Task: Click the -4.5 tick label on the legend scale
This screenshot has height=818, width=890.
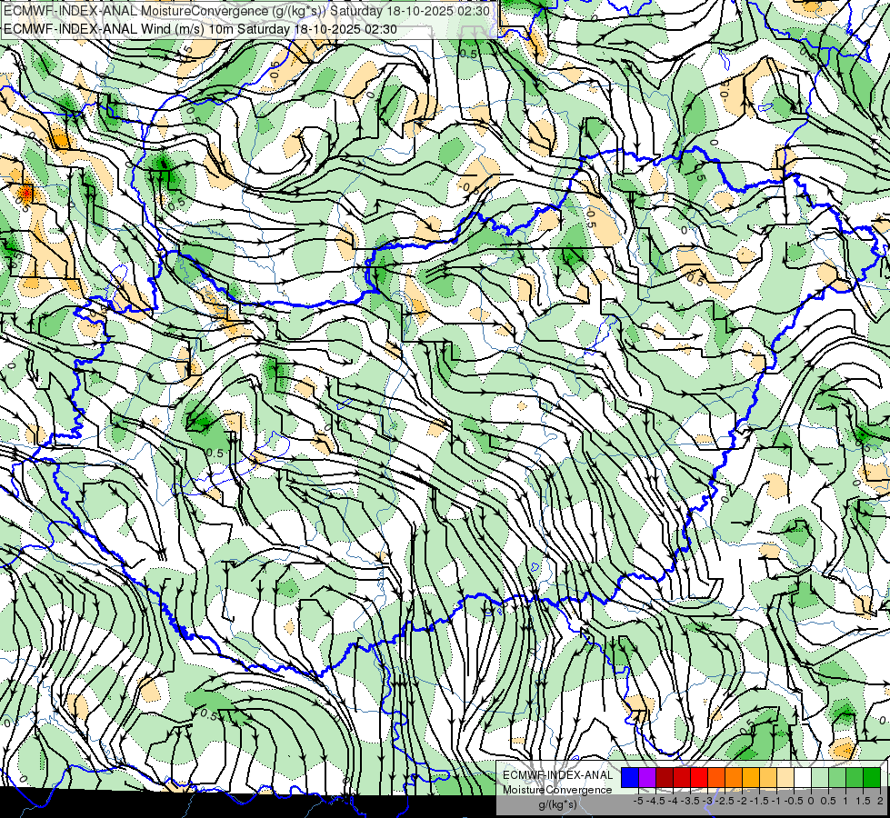Action: point(655,801)
